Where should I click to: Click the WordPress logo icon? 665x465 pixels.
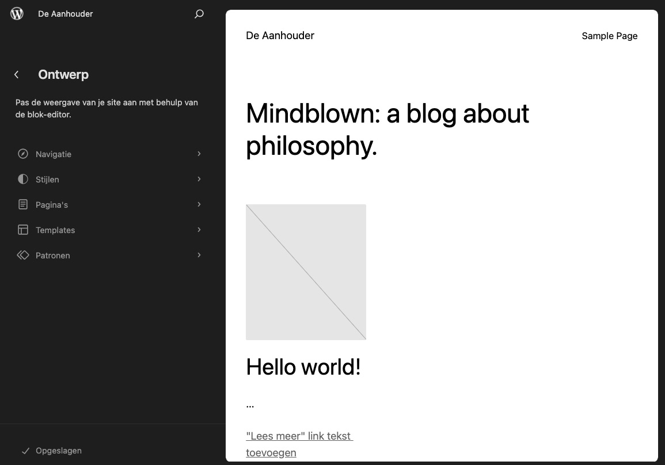tap(17, 13)
